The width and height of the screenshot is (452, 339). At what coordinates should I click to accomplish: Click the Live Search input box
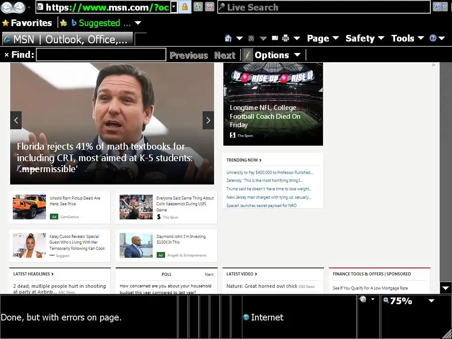324,7
